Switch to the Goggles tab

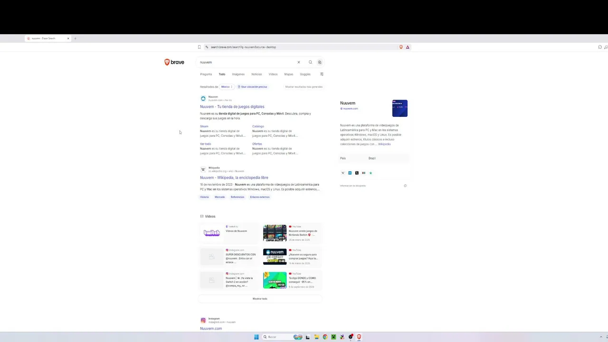point(305,74)
